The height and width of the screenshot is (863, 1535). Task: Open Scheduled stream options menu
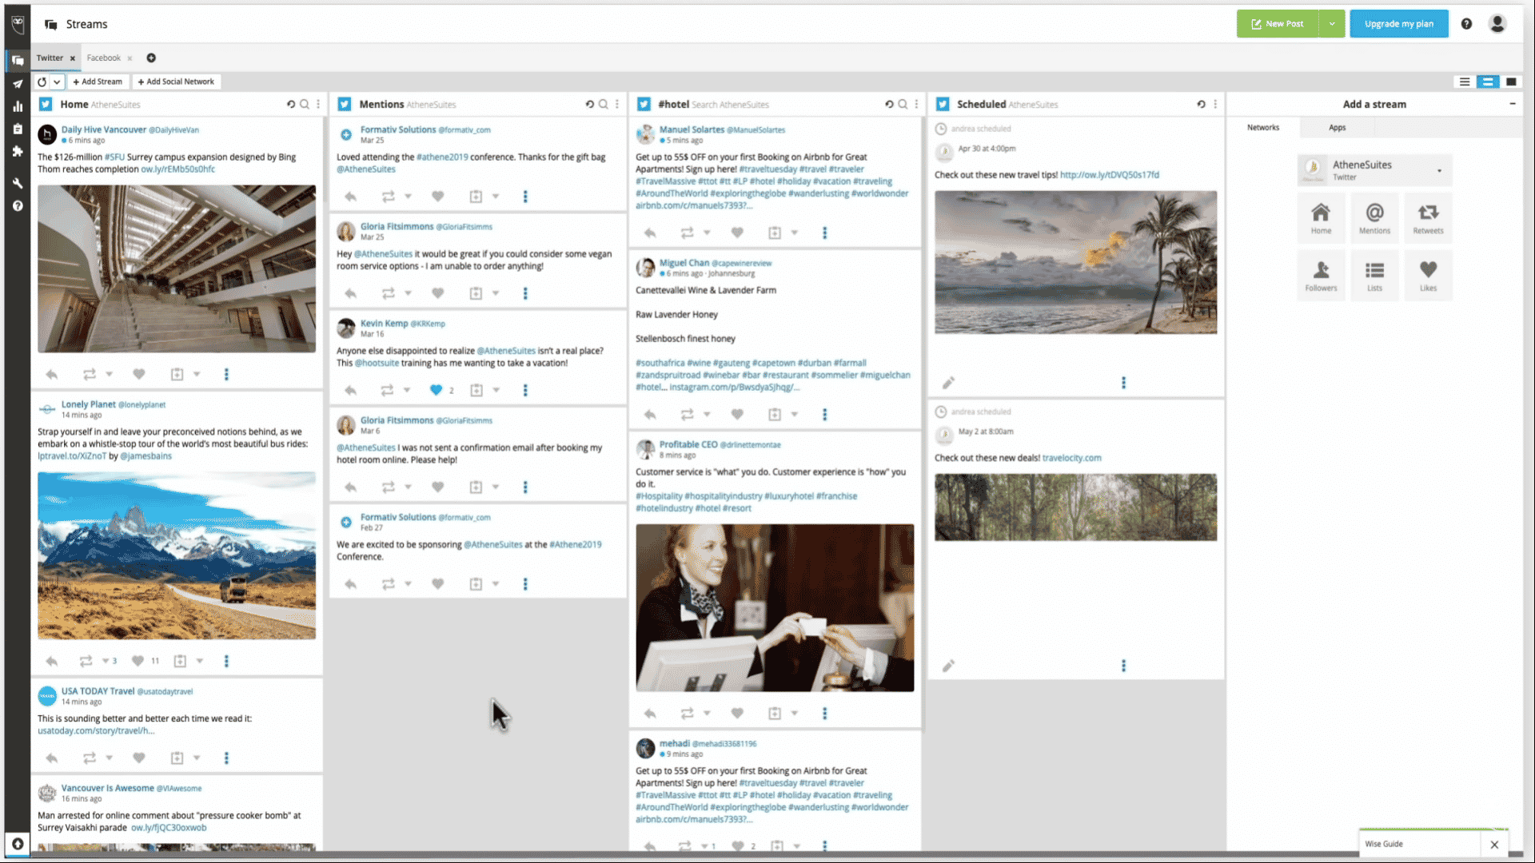(1215, 104)
